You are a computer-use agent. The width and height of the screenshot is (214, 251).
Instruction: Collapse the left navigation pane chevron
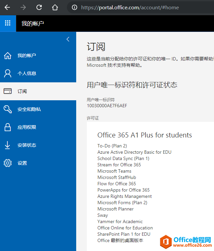pos(68,39)
